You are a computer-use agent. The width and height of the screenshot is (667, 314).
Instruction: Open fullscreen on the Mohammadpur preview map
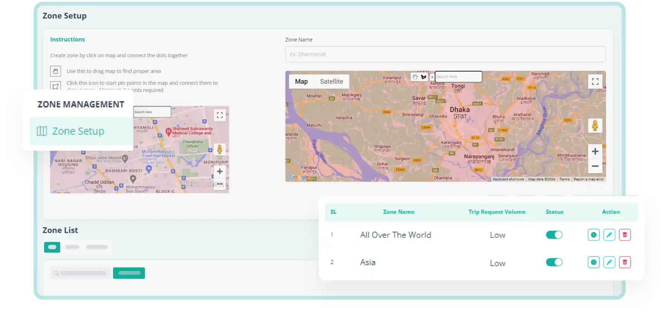click(x=220, y=115)
